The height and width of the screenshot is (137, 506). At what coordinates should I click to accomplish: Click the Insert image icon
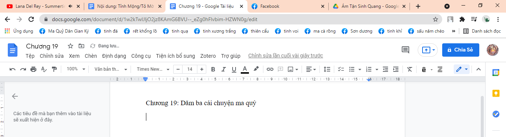pos(290,69)
